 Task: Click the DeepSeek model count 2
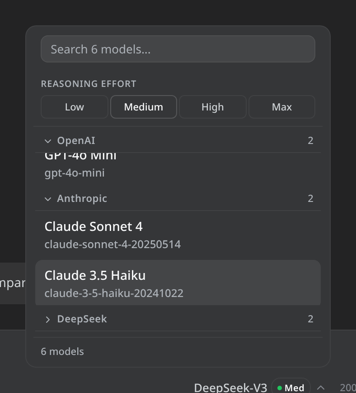[310, 319]
